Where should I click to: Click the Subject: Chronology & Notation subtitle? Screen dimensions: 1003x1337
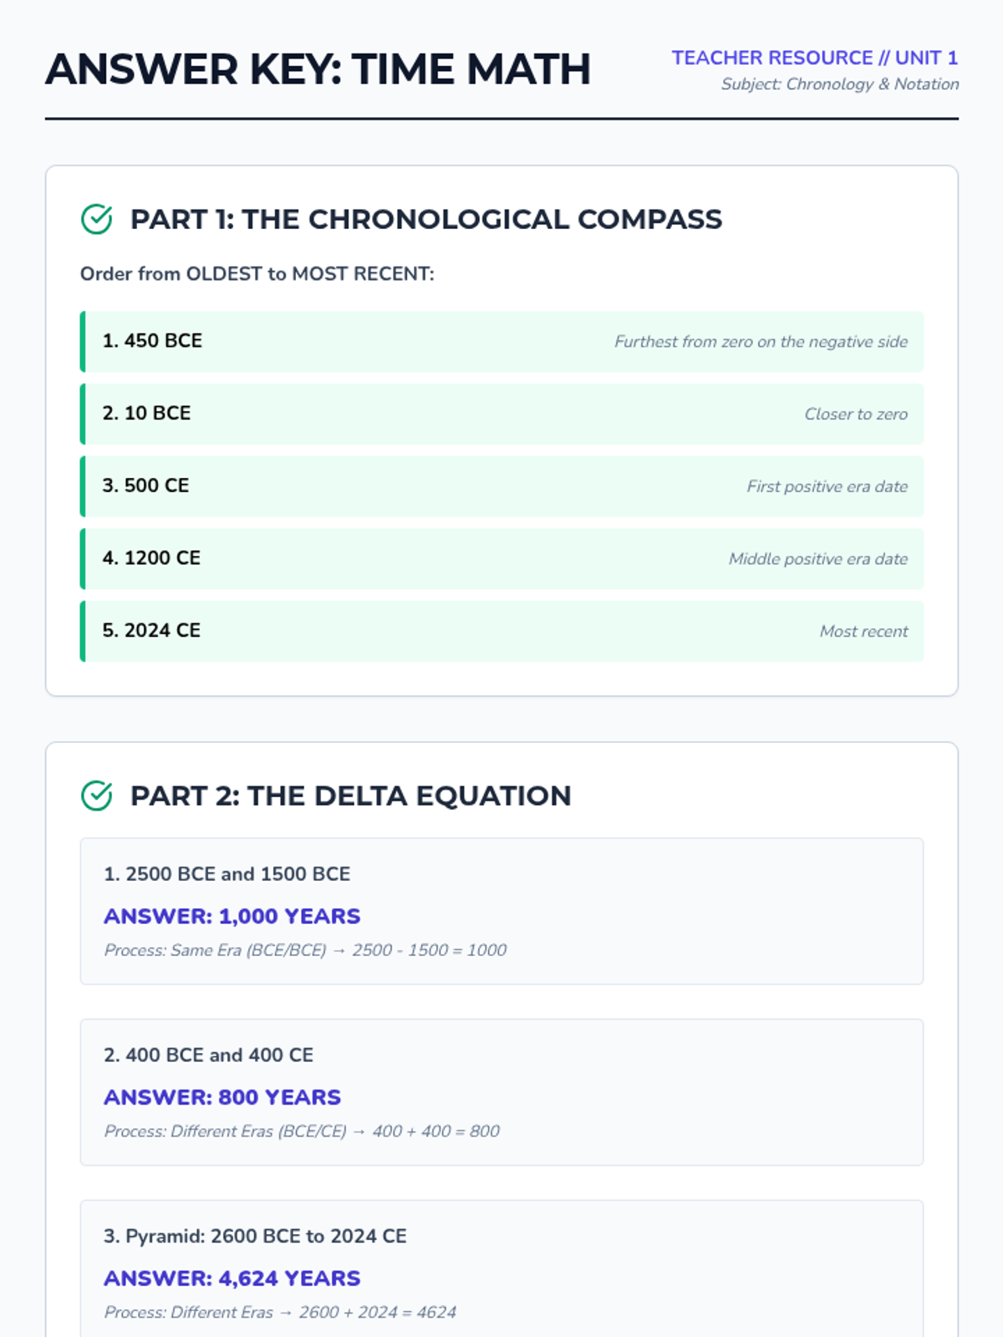click(839, 84)
